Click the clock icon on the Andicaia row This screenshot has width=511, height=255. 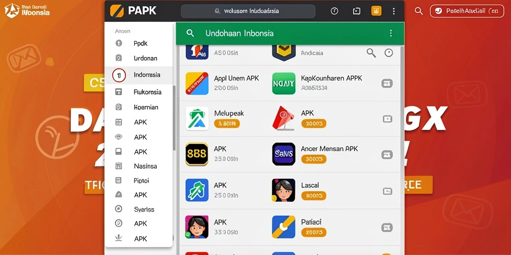389,53
